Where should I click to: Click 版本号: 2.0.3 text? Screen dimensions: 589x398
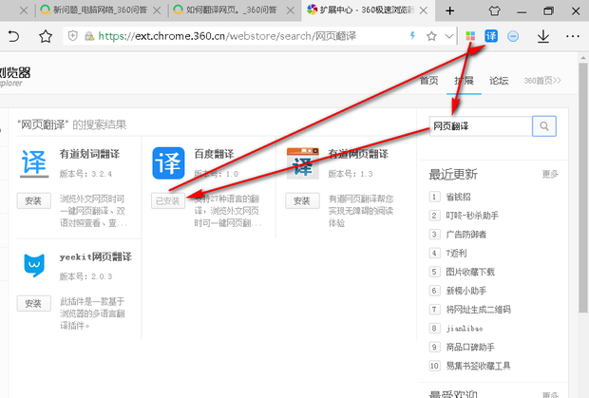85,276
